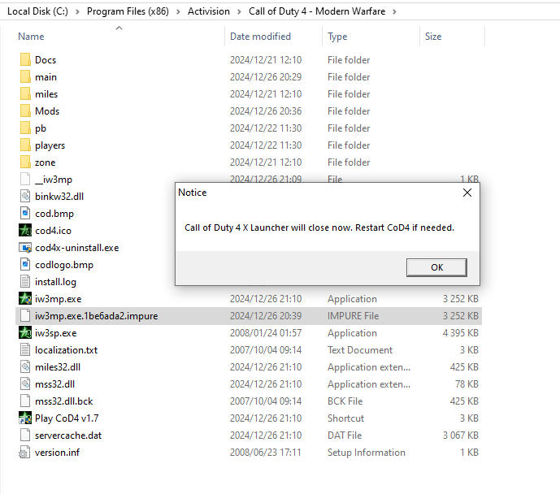Click the cod.bmp image icon
Viewport: 560px width, 494px height.
pos(25,214)
